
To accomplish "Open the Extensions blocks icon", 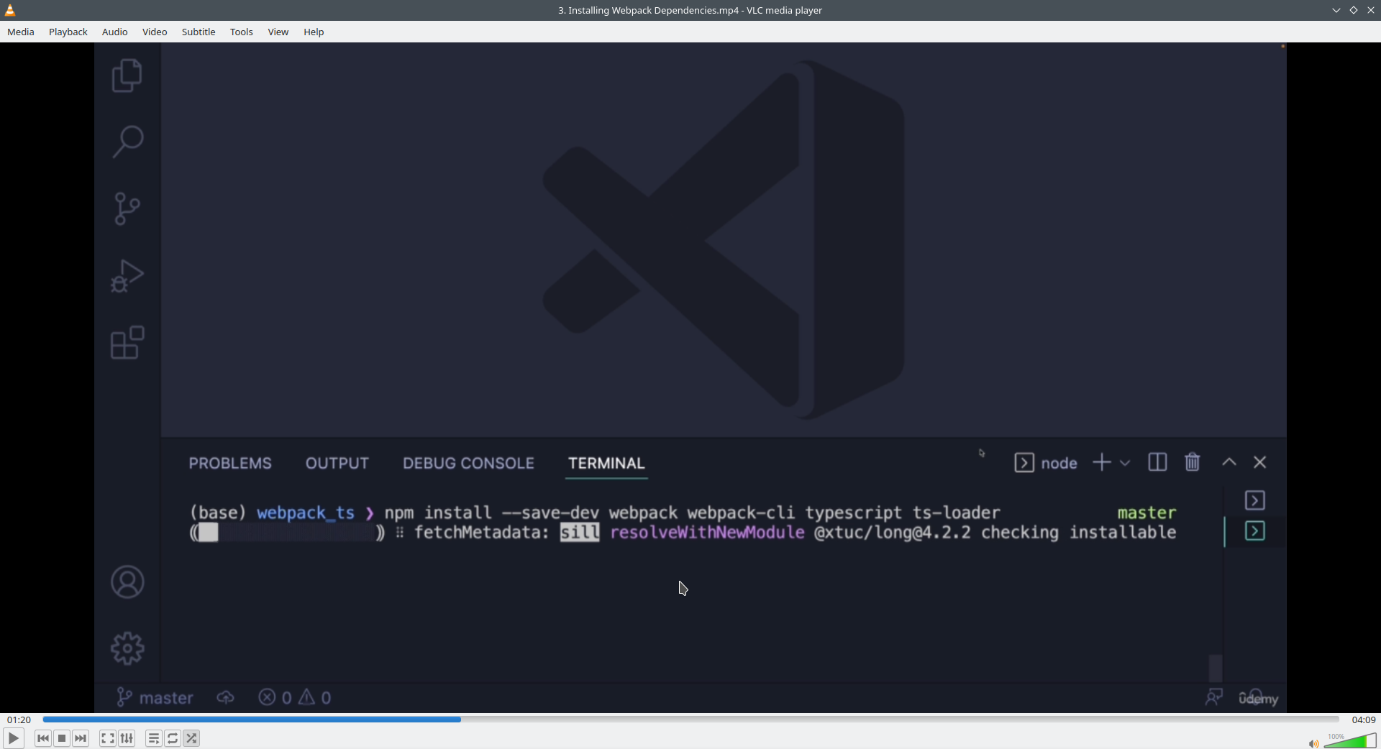I will [x=127, y=342].
